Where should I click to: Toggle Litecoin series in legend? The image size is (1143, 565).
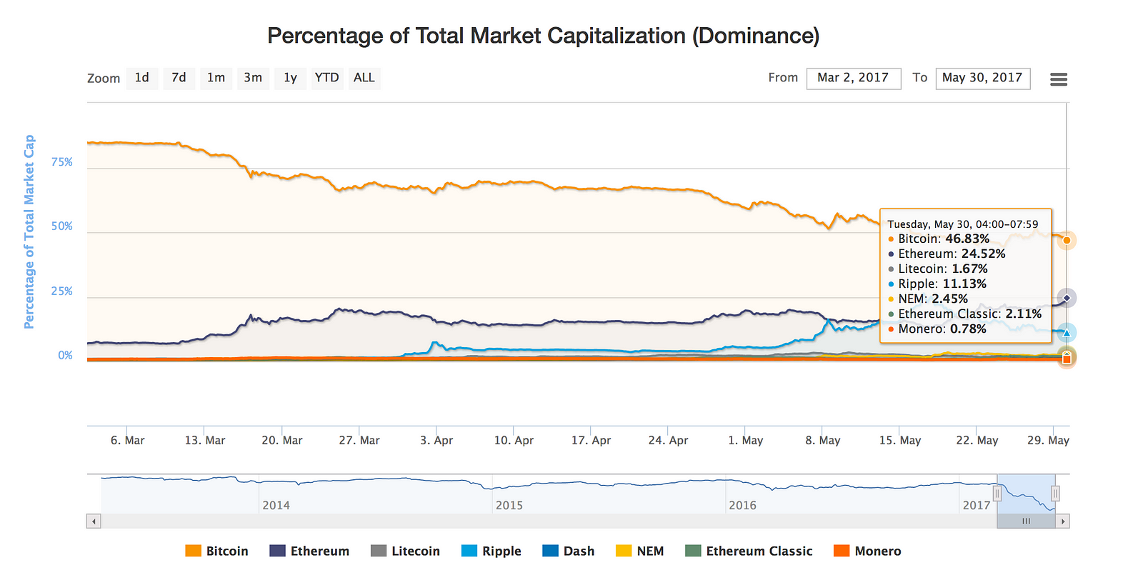click(x=405, y=551)
